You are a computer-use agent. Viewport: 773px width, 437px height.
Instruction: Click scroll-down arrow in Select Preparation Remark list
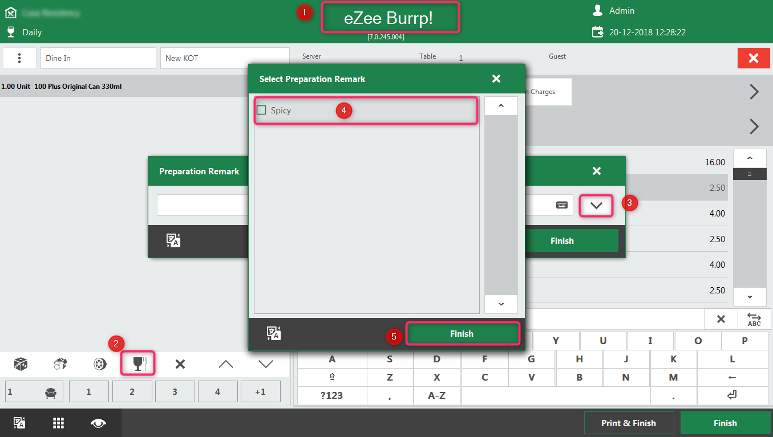501,304
